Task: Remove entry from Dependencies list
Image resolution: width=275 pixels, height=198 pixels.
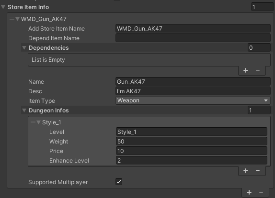Action: (258, 70)
